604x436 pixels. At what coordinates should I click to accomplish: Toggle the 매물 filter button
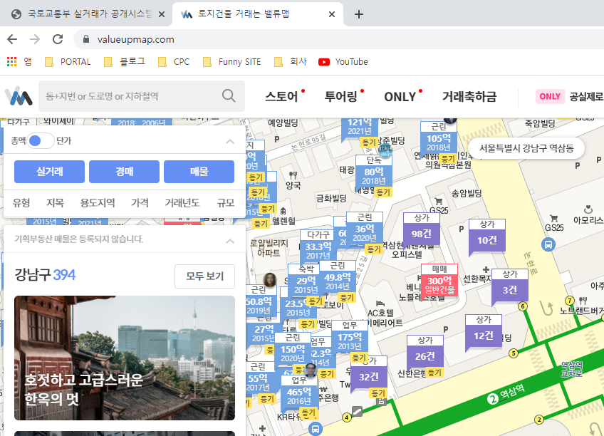199,172
